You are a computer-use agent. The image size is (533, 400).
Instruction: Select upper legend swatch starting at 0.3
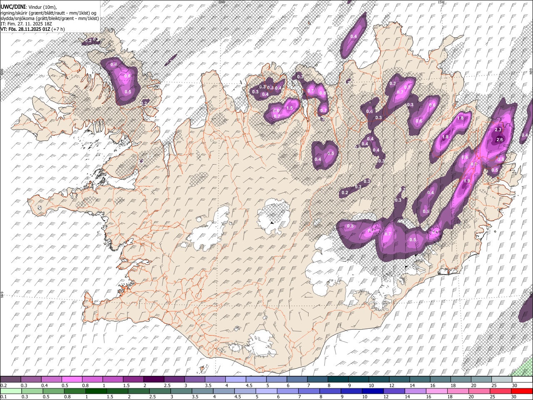pyautogui.click(x=31, y=379)
